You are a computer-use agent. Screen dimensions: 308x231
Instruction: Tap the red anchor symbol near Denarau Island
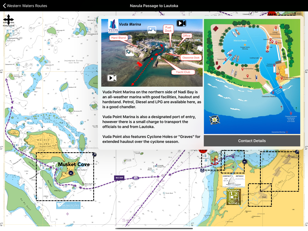point(215,161)
